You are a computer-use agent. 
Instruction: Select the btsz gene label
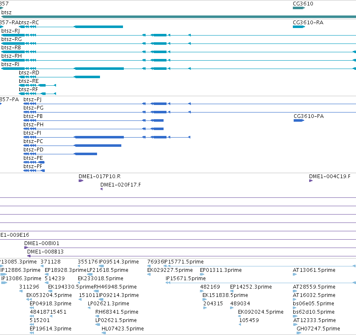[6, 13]
